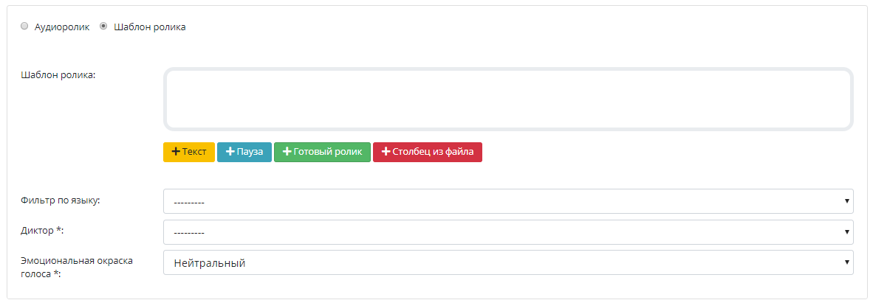Click plus icon on yellow Текст button
The width and height of the screenshot is (873, 300).
[176, 152]
